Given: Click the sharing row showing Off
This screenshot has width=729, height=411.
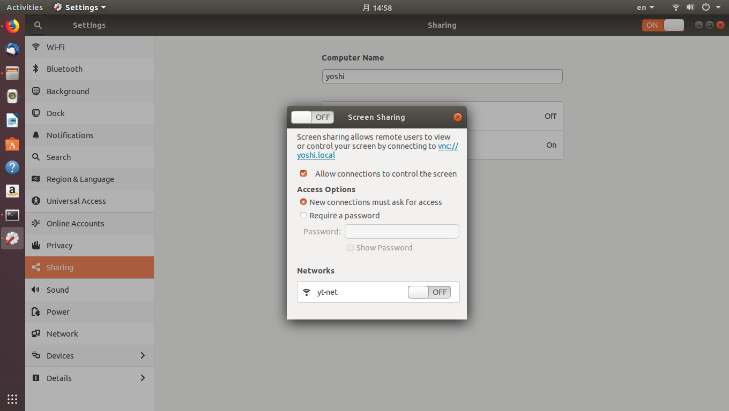Looking at the screenshot, I should [442, 116].
